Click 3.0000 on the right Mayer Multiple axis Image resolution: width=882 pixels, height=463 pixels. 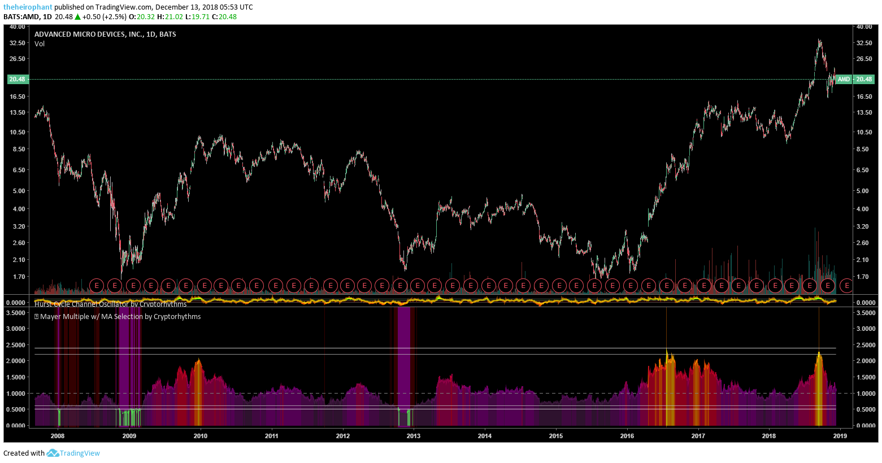click(866, 329)
